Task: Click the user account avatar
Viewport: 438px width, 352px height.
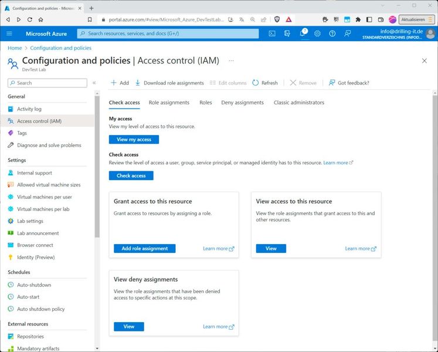Action: pyautogui.click(x=430, y=34)
